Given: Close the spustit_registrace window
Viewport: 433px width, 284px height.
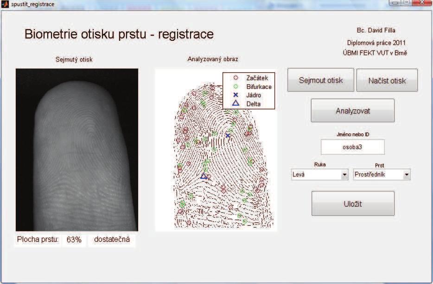Looking at the screenshot, I should point(422,2).
